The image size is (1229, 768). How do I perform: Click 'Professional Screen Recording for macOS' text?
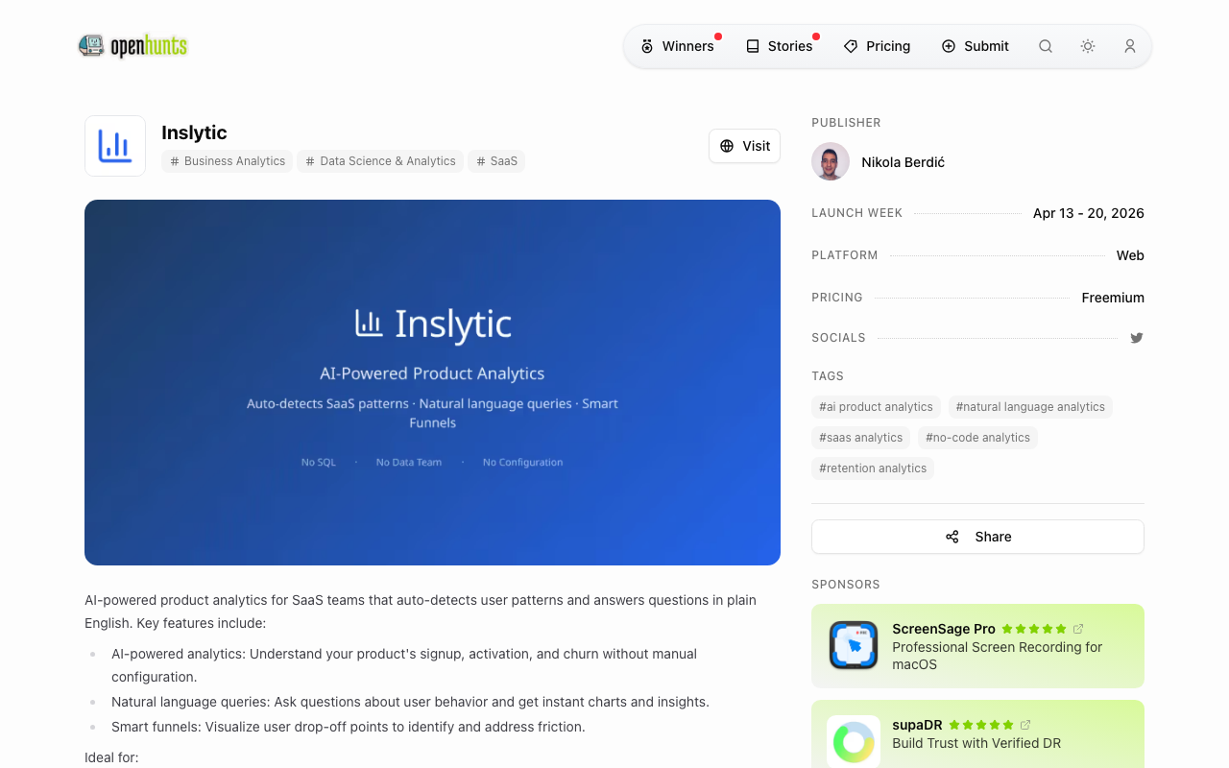[998, 656]
